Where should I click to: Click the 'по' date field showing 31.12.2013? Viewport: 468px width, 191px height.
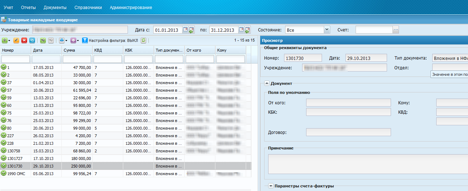[x=224, y=30]
